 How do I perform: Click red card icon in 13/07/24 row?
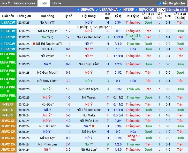(93, 126)
